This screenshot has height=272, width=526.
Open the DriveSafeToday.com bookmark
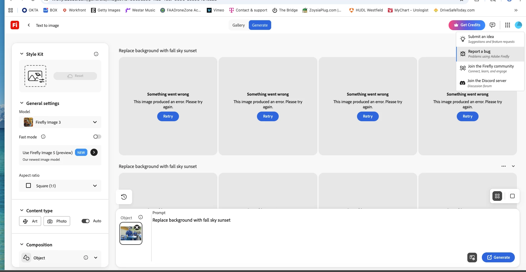coord(454,10)
